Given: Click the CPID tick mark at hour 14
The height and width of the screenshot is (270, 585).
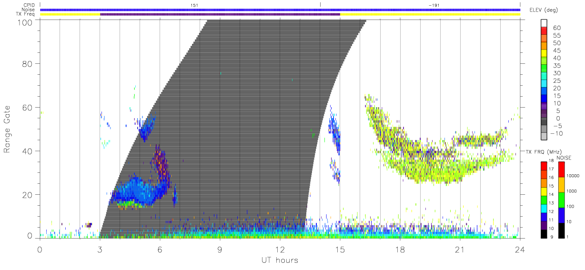Looking at the screenshot, I should pyautogui.click(x=320, y=5).
